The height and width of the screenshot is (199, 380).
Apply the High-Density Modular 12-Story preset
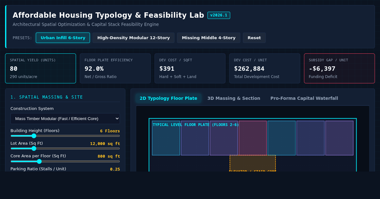[133, 38]
